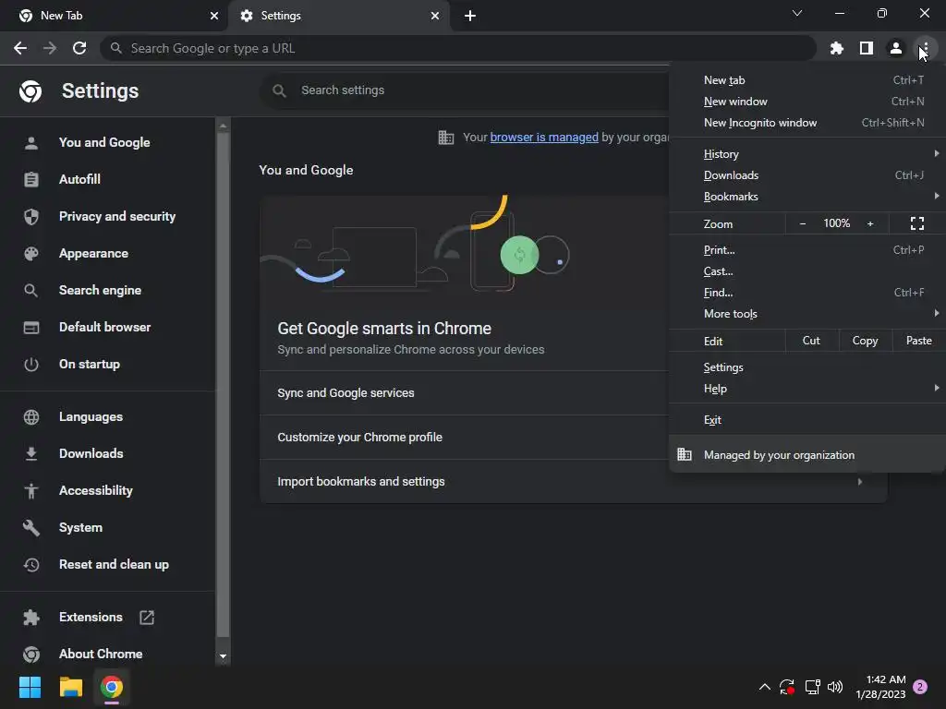Screen dimensions: 946x709
Task: Click the System wrench icon
Action: click(x=30, y=528)
